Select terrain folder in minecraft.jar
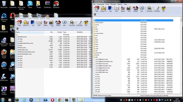Image resolution: width=183 pixels, height=102 pixels. 97,55
